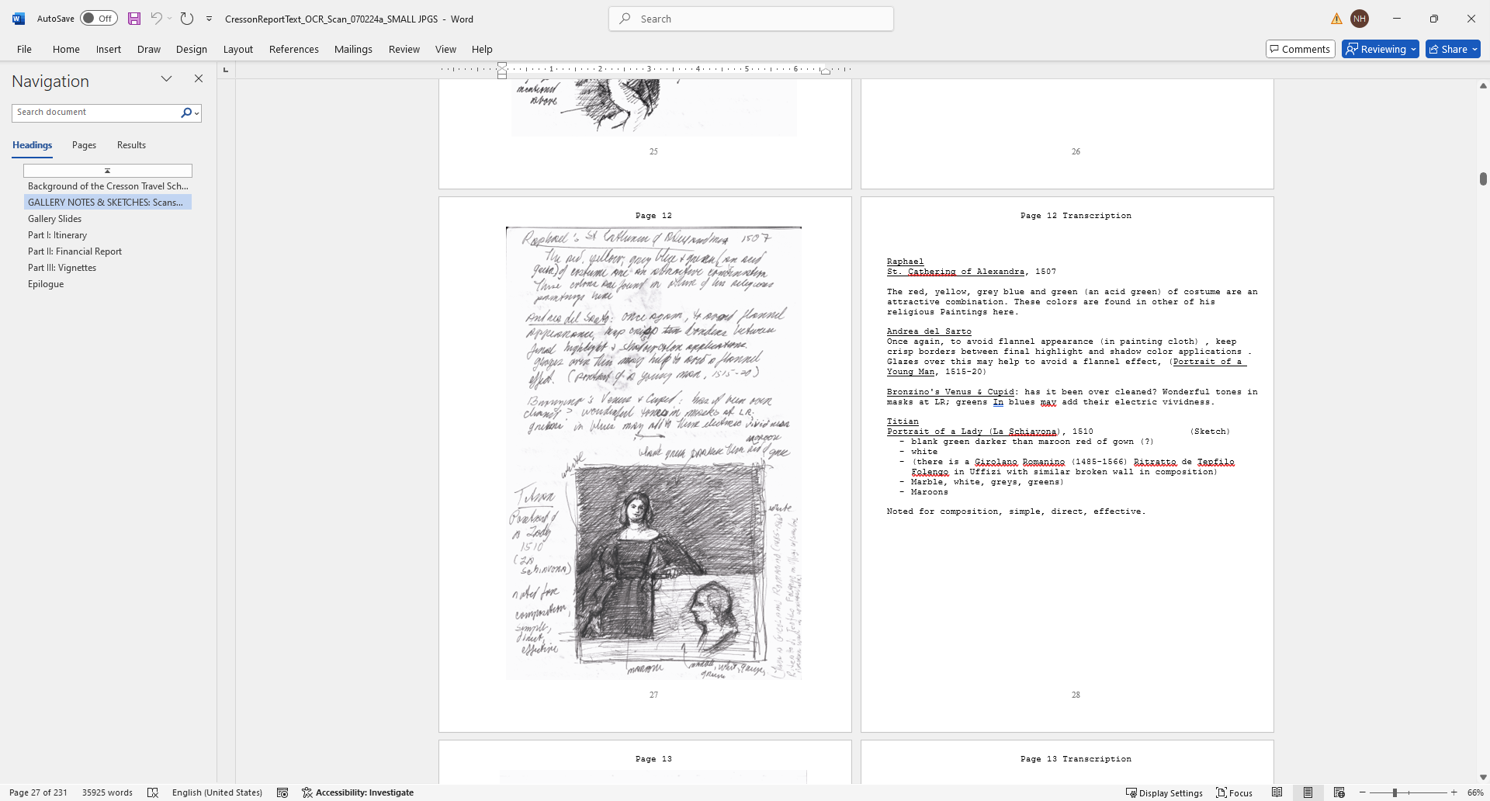The image size is (1490, 801).
Task: Toggle AutoSave on
Action: [98, 18]
